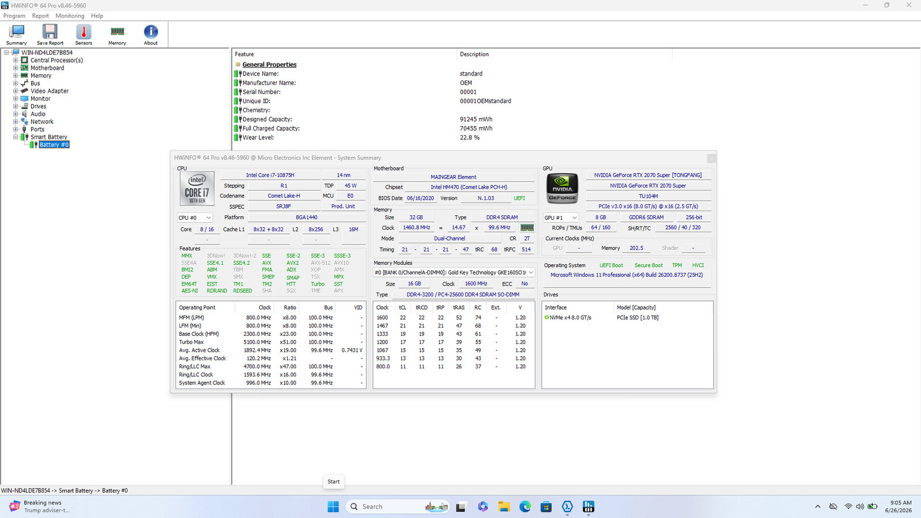Expand the Drives tree node

pyautogui.click(x=16, y=106)
